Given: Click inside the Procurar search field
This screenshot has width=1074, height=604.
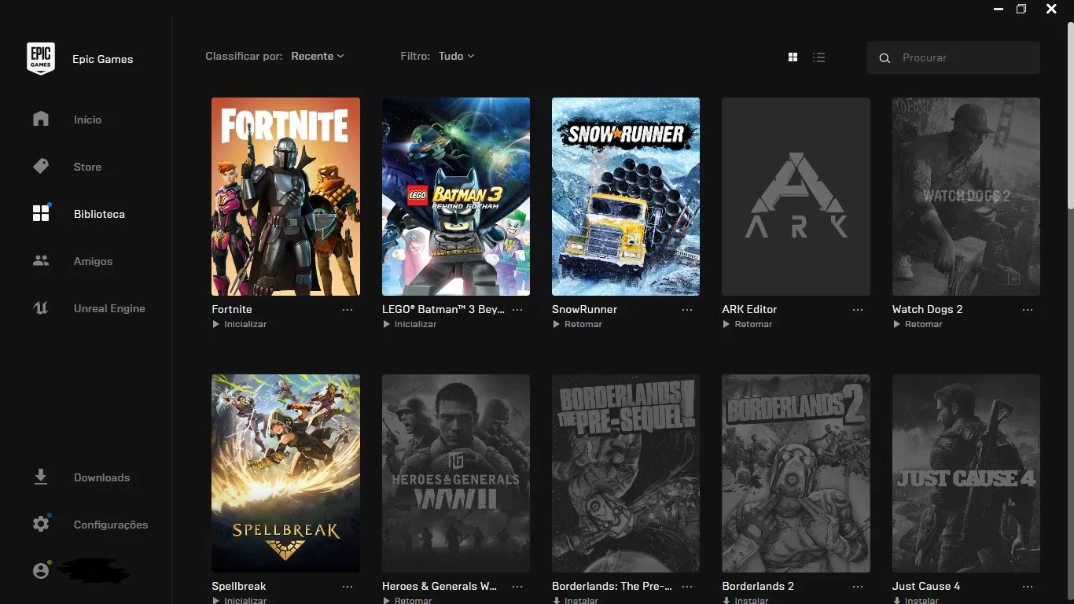Looking at the screenshot, I should (954, 58).
